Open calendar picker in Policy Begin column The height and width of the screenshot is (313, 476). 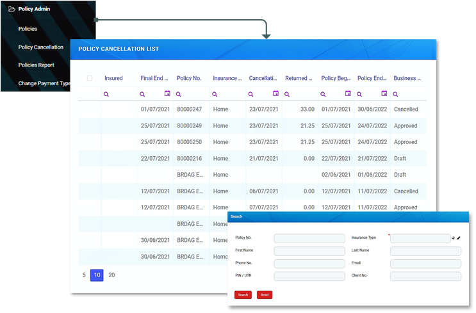(348, 93)
